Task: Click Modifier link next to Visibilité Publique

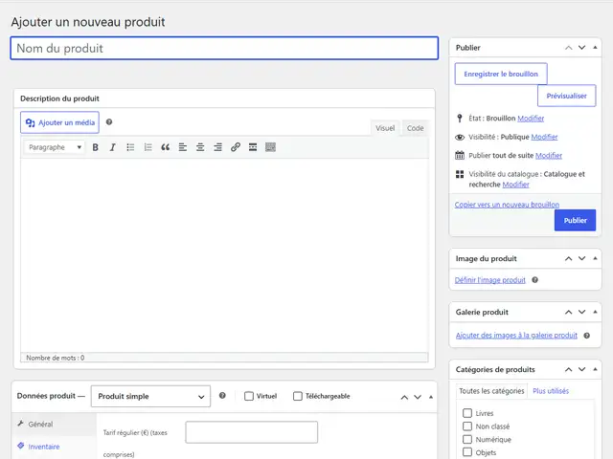Action: [x=544, y=137]
